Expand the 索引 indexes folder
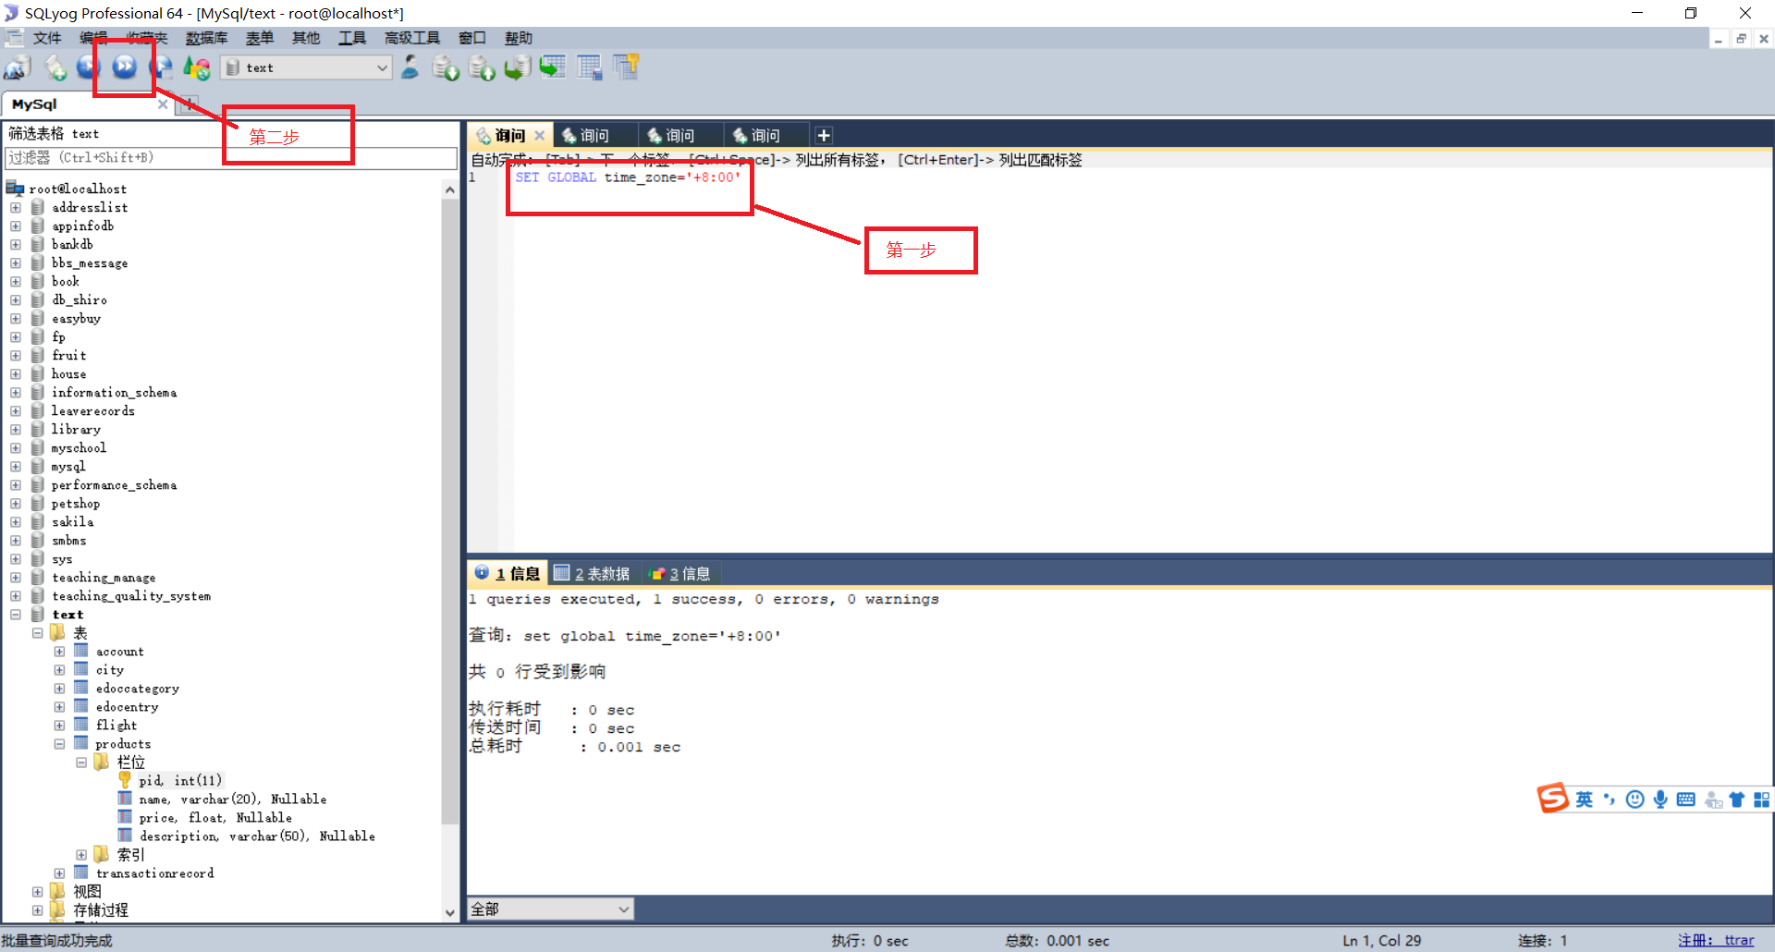Screen dimensions: 1775x952 (x=81, y=855)
